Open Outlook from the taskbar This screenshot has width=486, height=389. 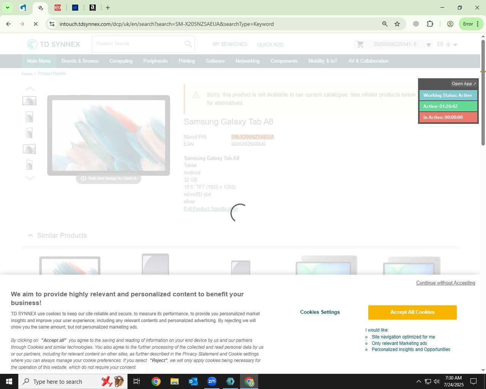click(x=193, y=381)
